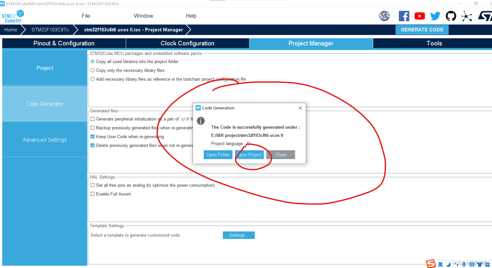
Task: Click the 'Generated files' group label
Action: coord(104,111)
